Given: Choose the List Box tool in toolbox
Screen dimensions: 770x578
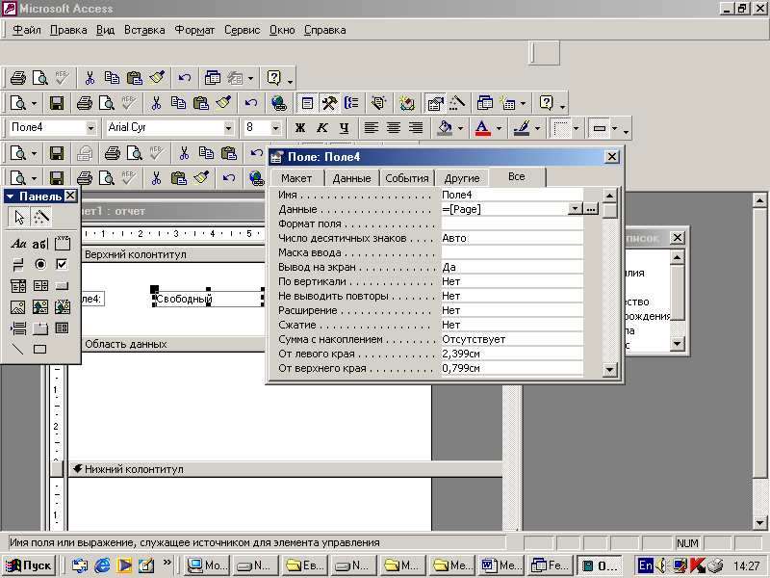Looking at the screenshot, I should tap(40, 286).
